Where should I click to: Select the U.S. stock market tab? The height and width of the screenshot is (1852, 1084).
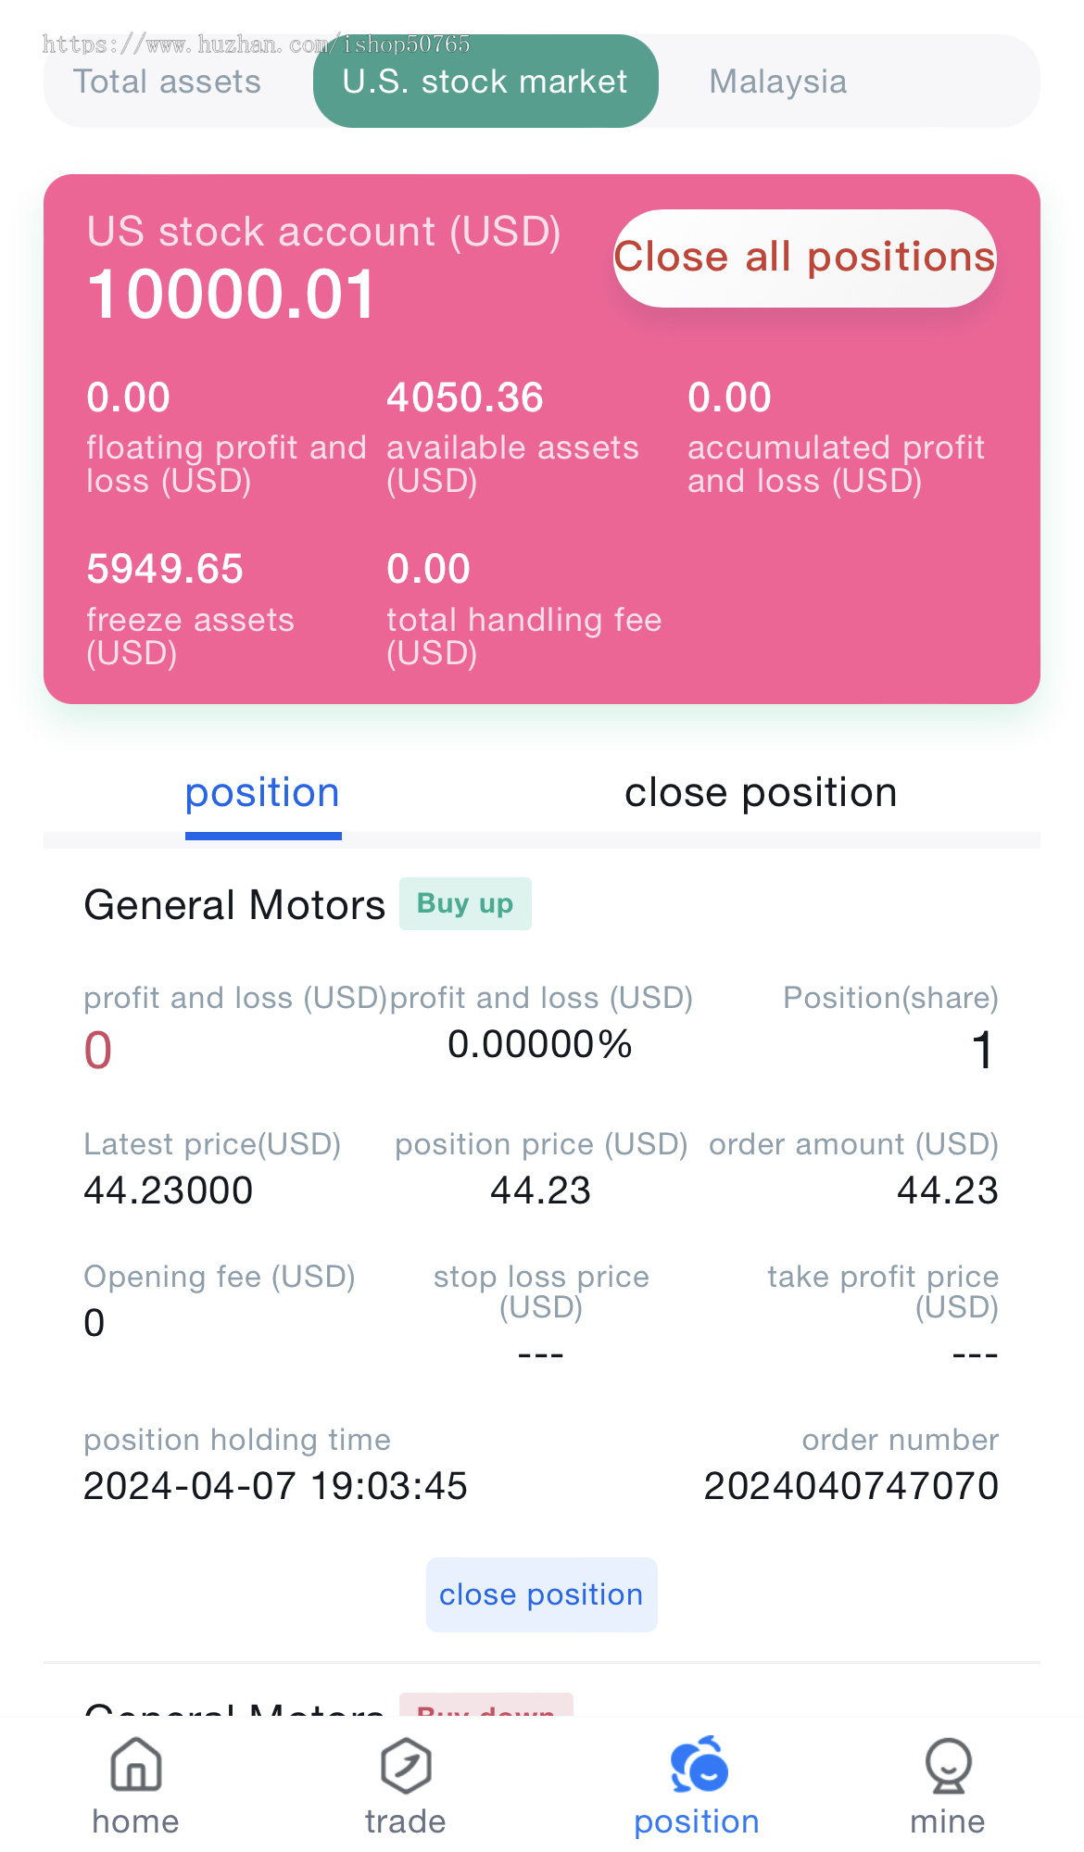pyautogui.click(x=485, y=82)
